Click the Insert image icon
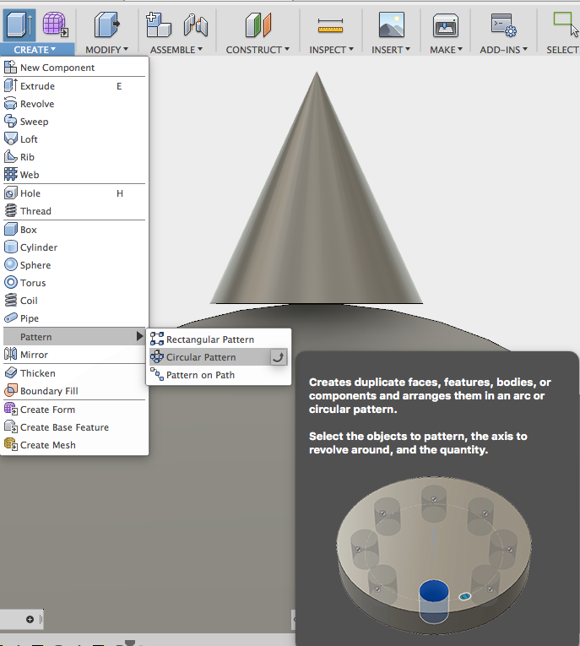Screen dimensions: 580x646 tap(392, 24)
